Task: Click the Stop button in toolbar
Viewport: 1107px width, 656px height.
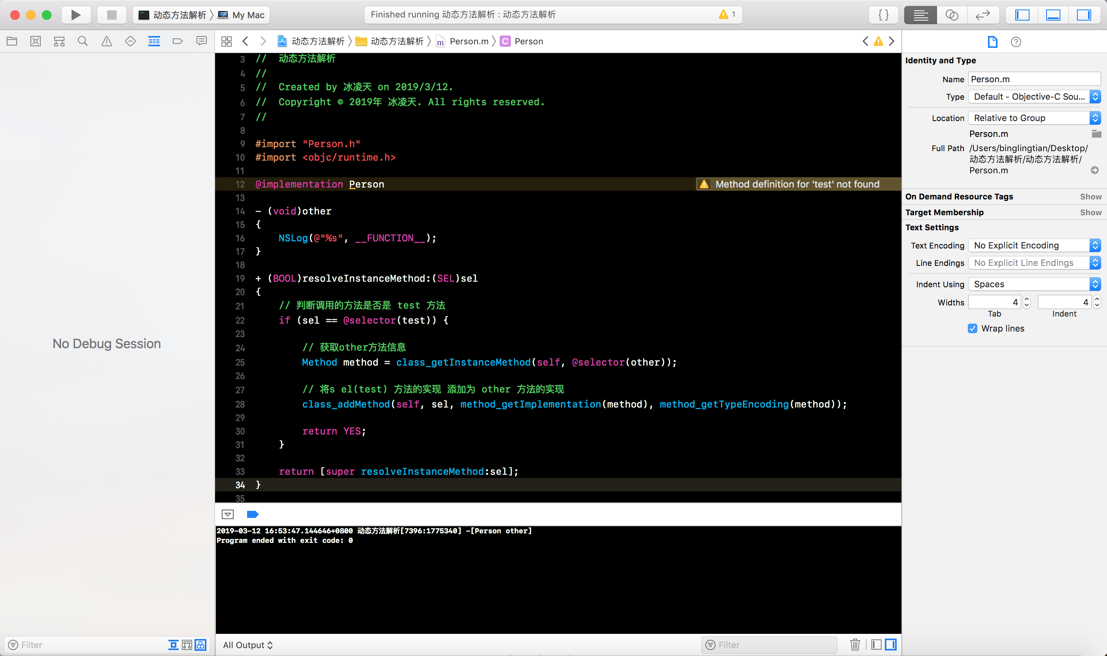Action: click(x=112, y=15)
